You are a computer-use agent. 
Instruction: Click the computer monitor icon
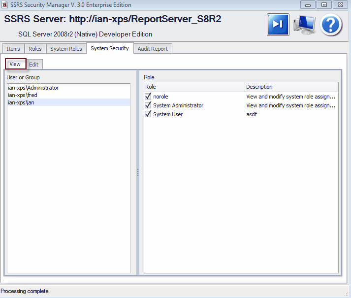tap(304, 25)
